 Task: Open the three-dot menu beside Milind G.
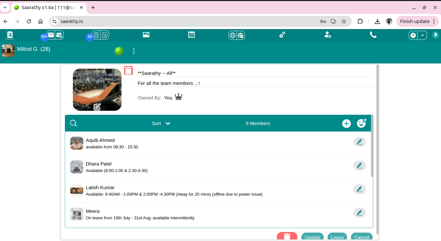click(133, 51)
